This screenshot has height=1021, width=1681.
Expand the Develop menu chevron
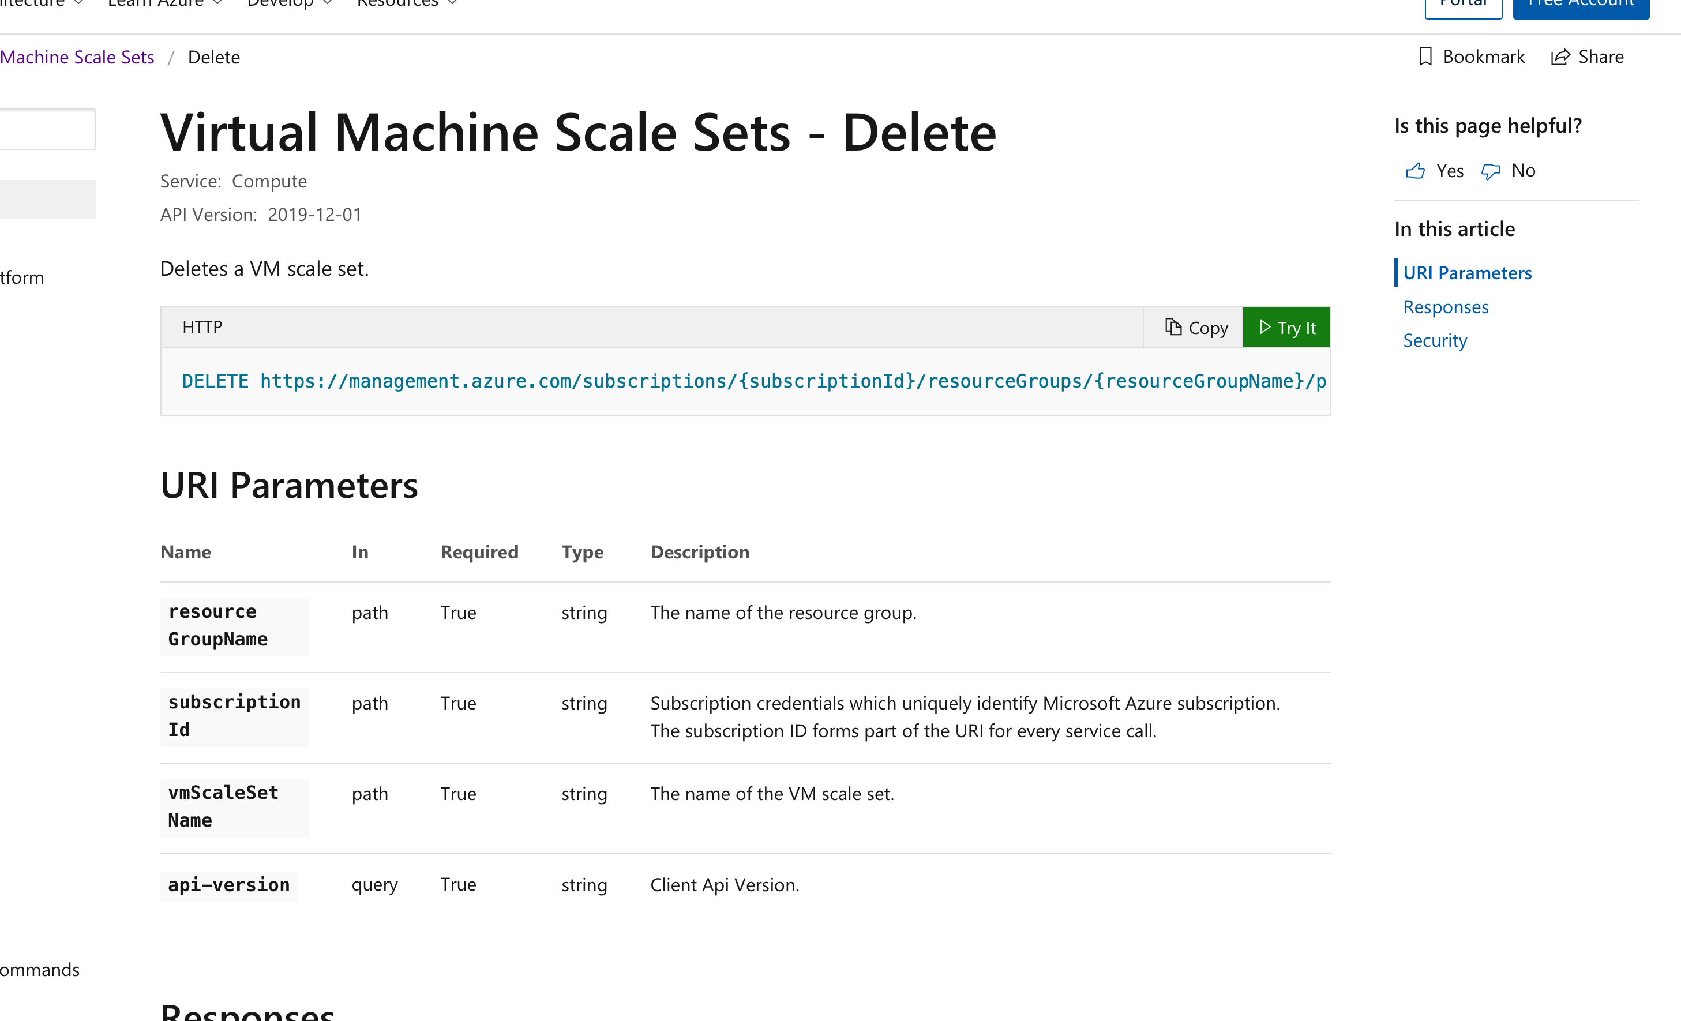[328, 3]
